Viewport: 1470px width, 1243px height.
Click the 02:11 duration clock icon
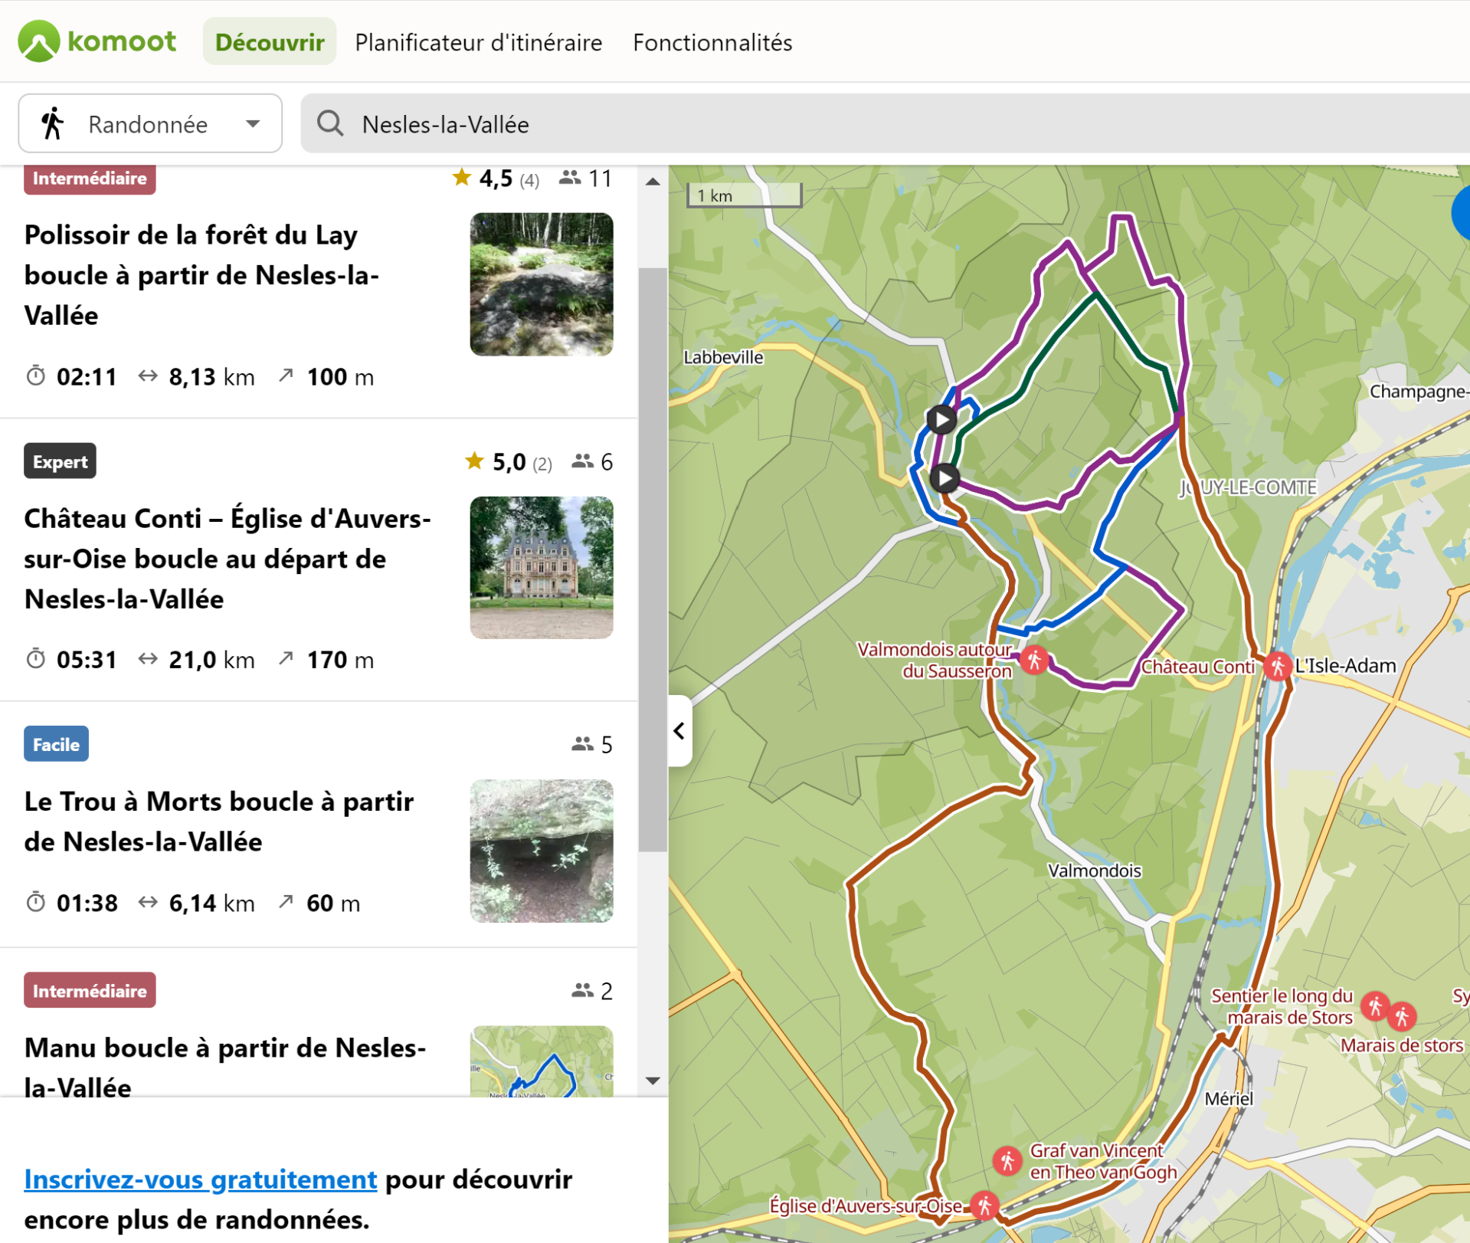coord(35,376)
